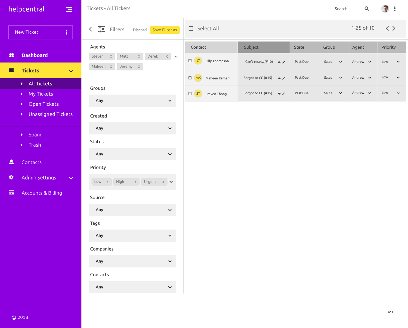Open New Ticket options three-dot menu
Viewport: 408px width, 328px height.
coord(67,32)
